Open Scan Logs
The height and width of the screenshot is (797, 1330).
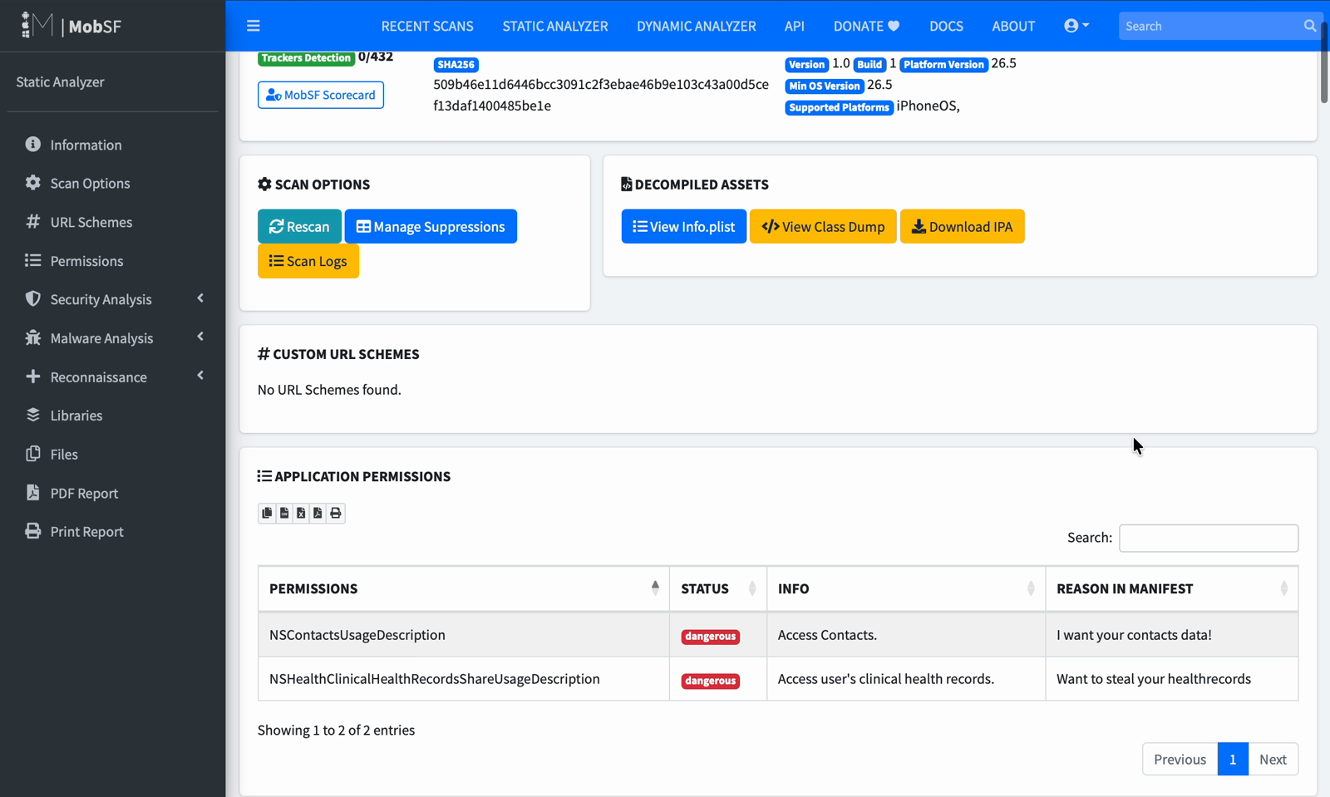[308, 261]
